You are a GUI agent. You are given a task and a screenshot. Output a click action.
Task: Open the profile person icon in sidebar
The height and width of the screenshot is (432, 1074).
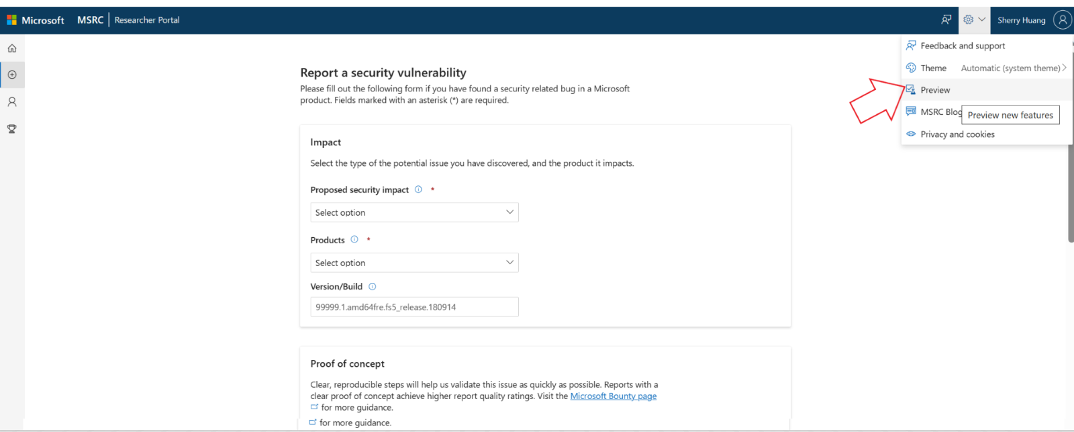click(12, 102)
